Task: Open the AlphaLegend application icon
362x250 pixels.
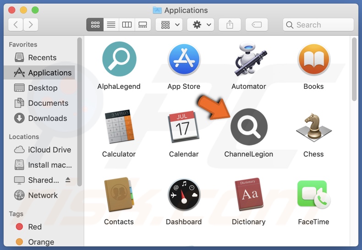Action: point(119,59)
